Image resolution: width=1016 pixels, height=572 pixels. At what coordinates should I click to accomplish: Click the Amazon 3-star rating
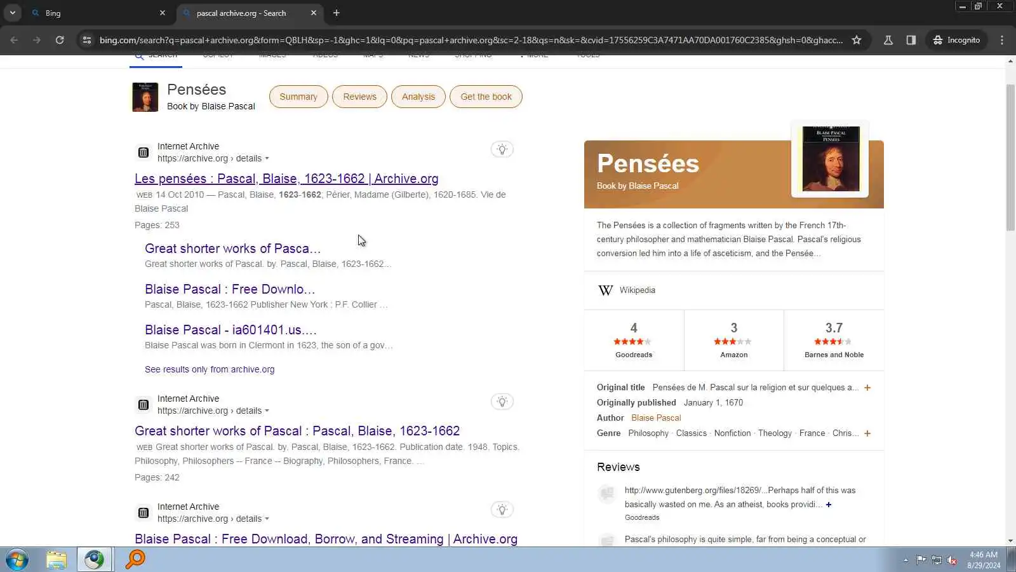click(734, 340)
